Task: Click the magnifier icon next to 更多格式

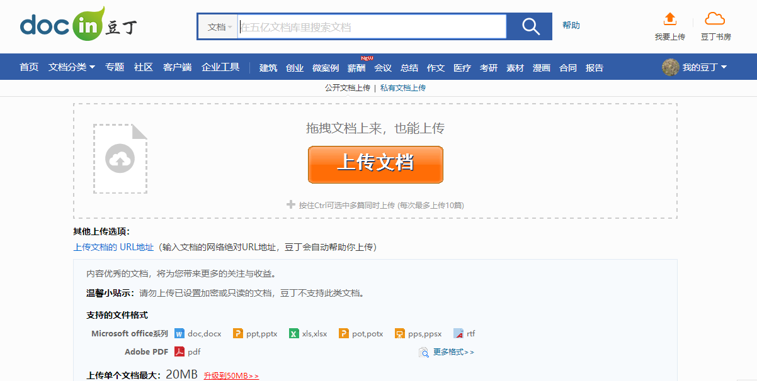Action: point(423,352)
